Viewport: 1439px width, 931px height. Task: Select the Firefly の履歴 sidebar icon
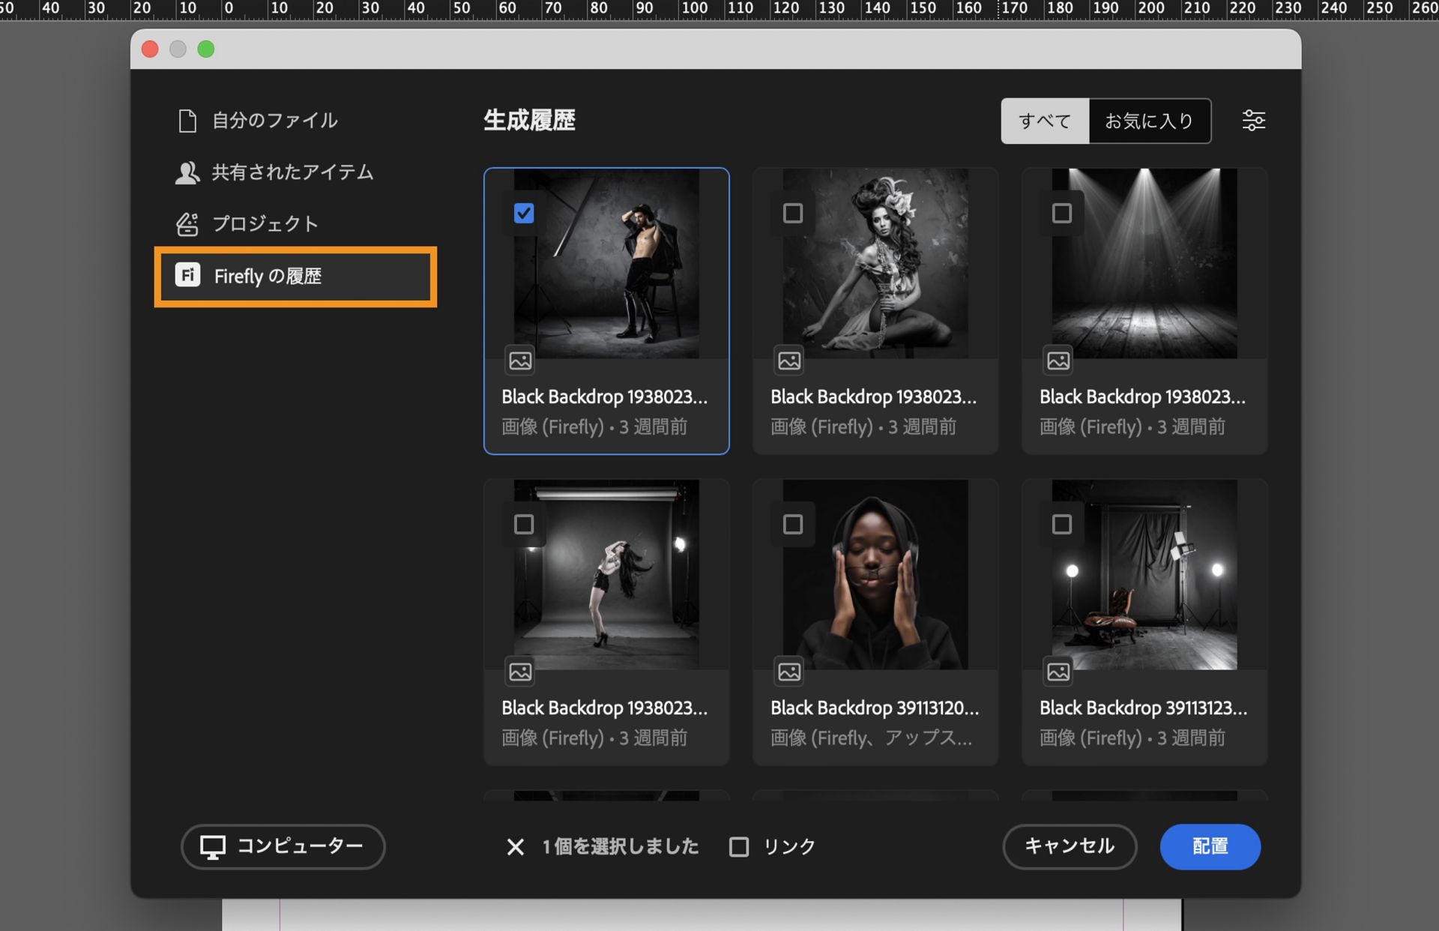tap(187, 277)
